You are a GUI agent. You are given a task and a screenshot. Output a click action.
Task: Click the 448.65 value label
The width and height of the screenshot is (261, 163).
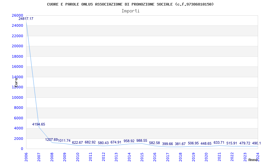coord(206,143)
